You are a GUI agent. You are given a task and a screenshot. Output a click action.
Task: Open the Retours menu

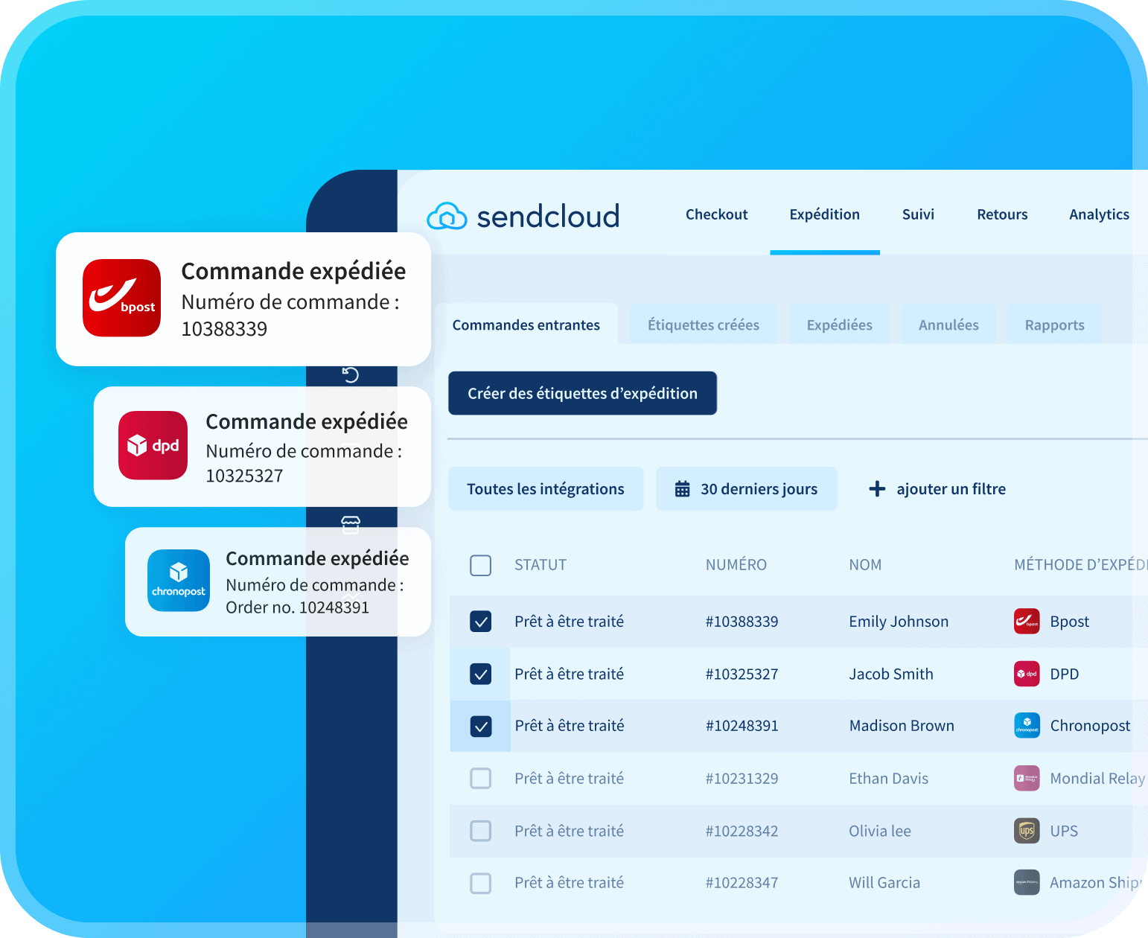[x=1002, y=214]
